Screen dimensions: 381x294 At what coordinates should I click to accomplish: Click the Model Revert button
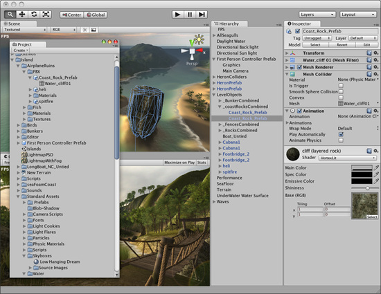(x=342, y=45)
